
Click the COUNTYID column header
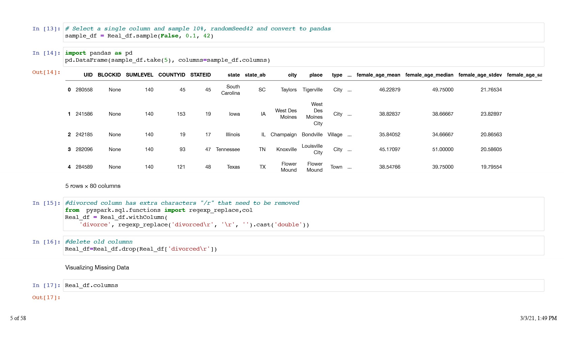[x=171, y=75]
